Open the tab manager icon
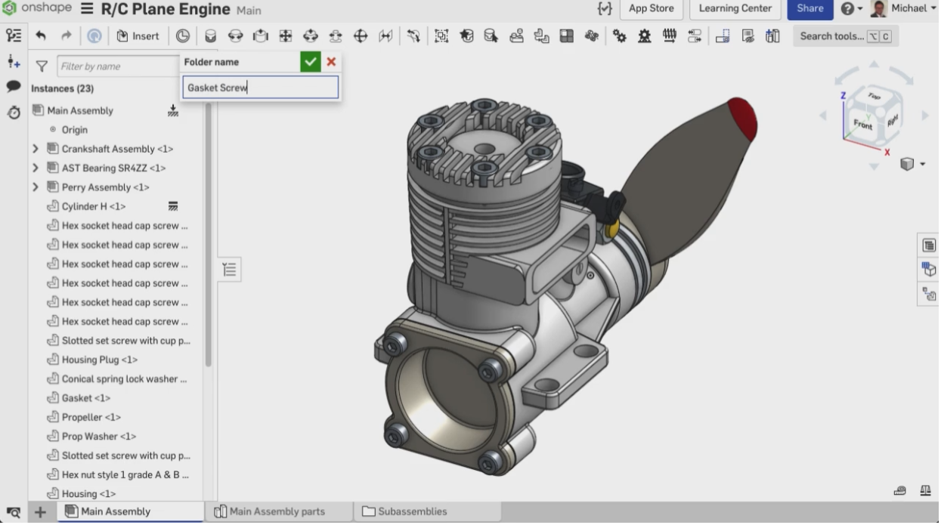 tap(13, 512)
